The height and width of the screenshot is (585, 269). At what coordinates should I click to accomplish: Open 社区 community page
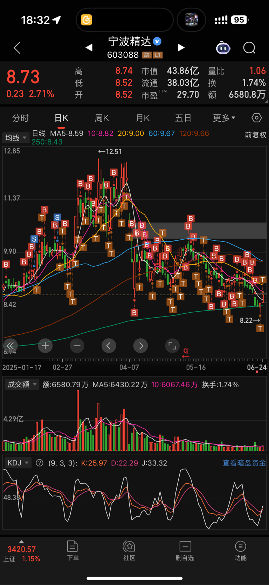(129, 551)
